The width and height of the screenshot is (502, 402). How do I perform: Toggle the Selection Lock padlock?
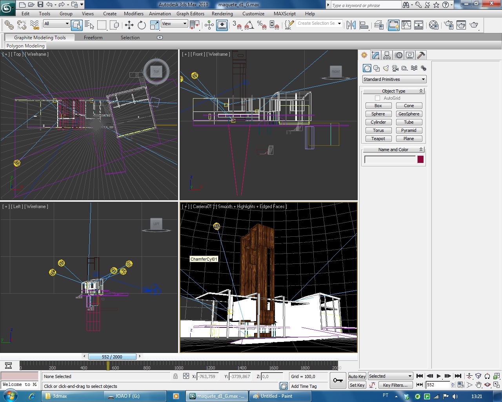click(175, 376)
